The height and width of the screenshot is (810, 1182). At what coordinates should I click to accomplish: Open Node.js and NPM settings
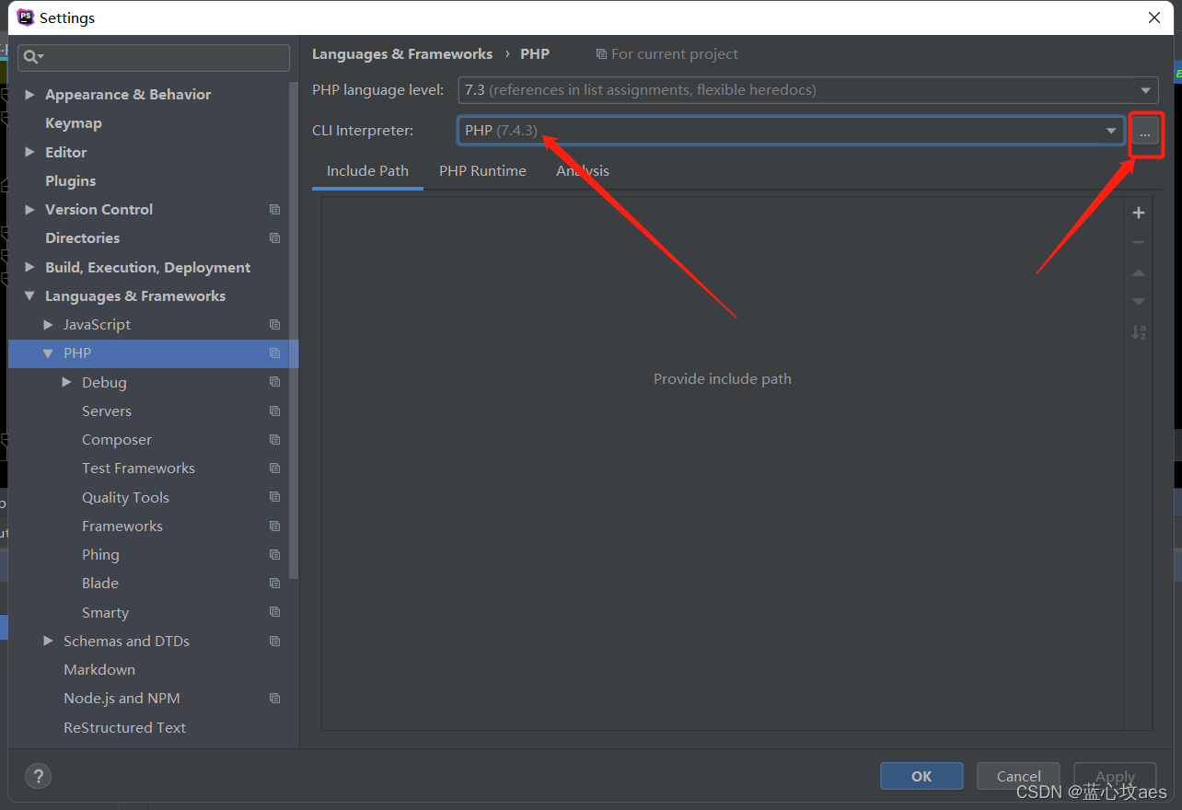122,699
